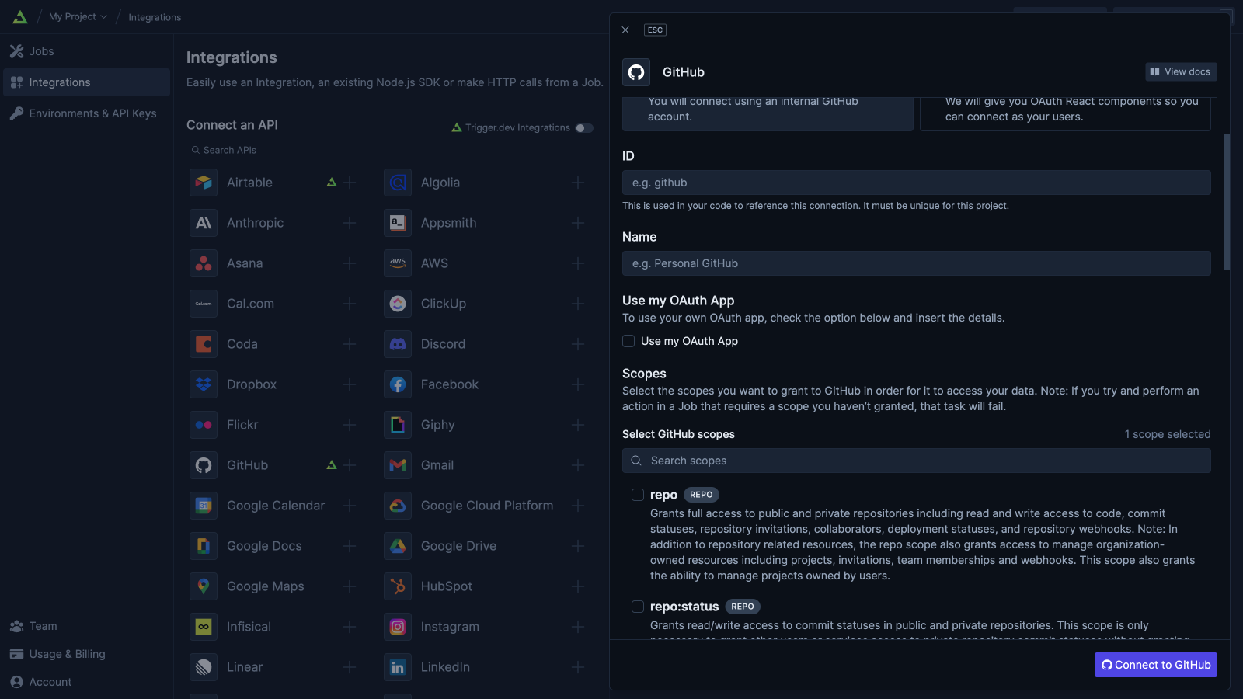Close the GitHub panel with the X
This screenshot has height=699, width=1243.
point(625,30)
